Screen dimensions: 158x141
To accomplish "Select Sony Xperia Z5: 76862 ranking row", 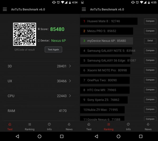I will [104, 100].
